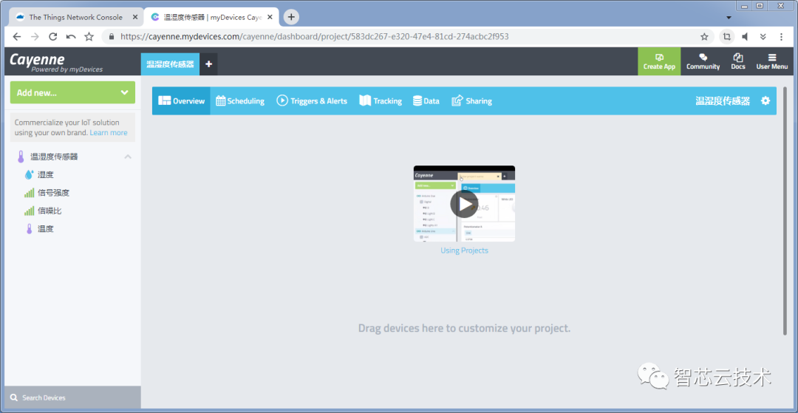This screenshot has height=413, width=798.
Task: Click the dashboard vertical scrollbar
Action: pyautogui.click(x=785, y=211)
